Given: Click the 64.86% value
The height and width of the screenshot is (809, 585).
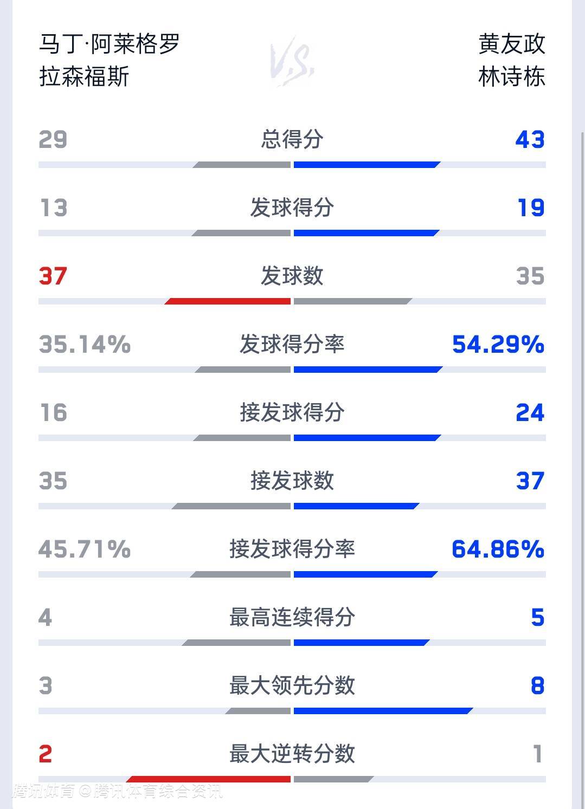Looking at the screenshot, I should pos(498,549).
